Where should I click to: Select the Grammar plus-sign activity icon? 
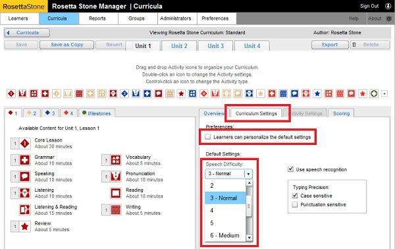click(x=25, y=160)
